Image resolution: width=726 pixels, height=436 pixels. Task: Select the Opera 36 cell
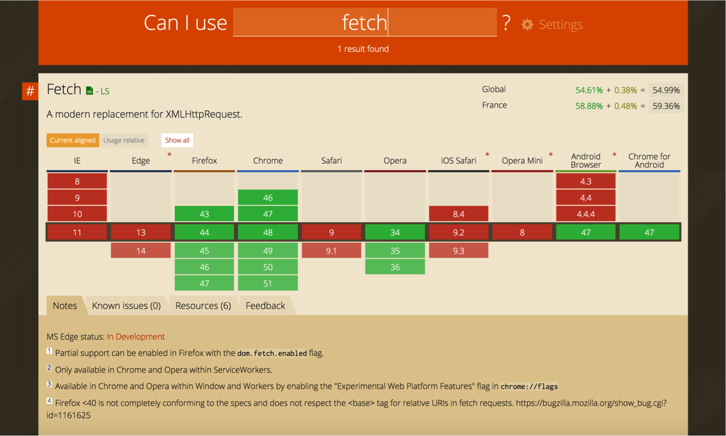(395, 267)
